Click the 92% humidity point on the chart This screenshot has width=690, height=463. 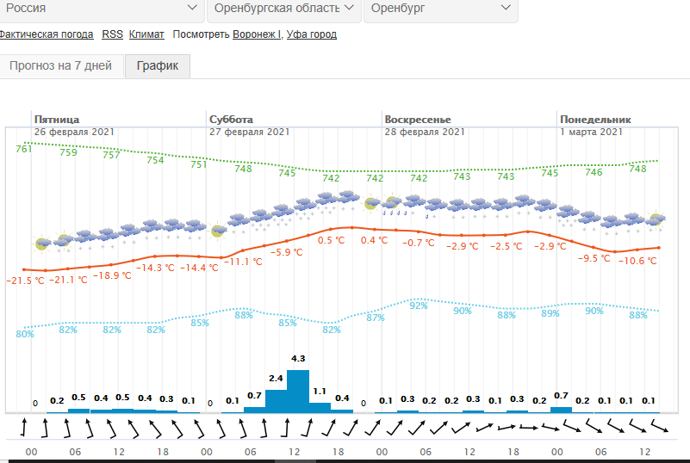pyautogui.click(x=419, y=306)
